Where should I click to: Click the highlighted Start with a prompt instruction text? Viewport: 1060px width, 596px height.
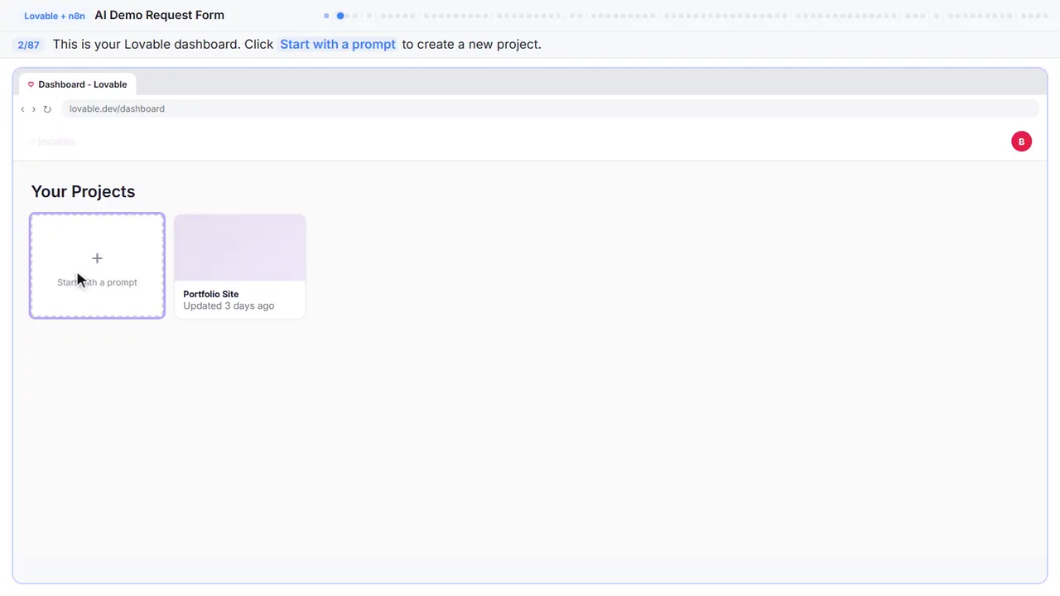pos(338,45)
